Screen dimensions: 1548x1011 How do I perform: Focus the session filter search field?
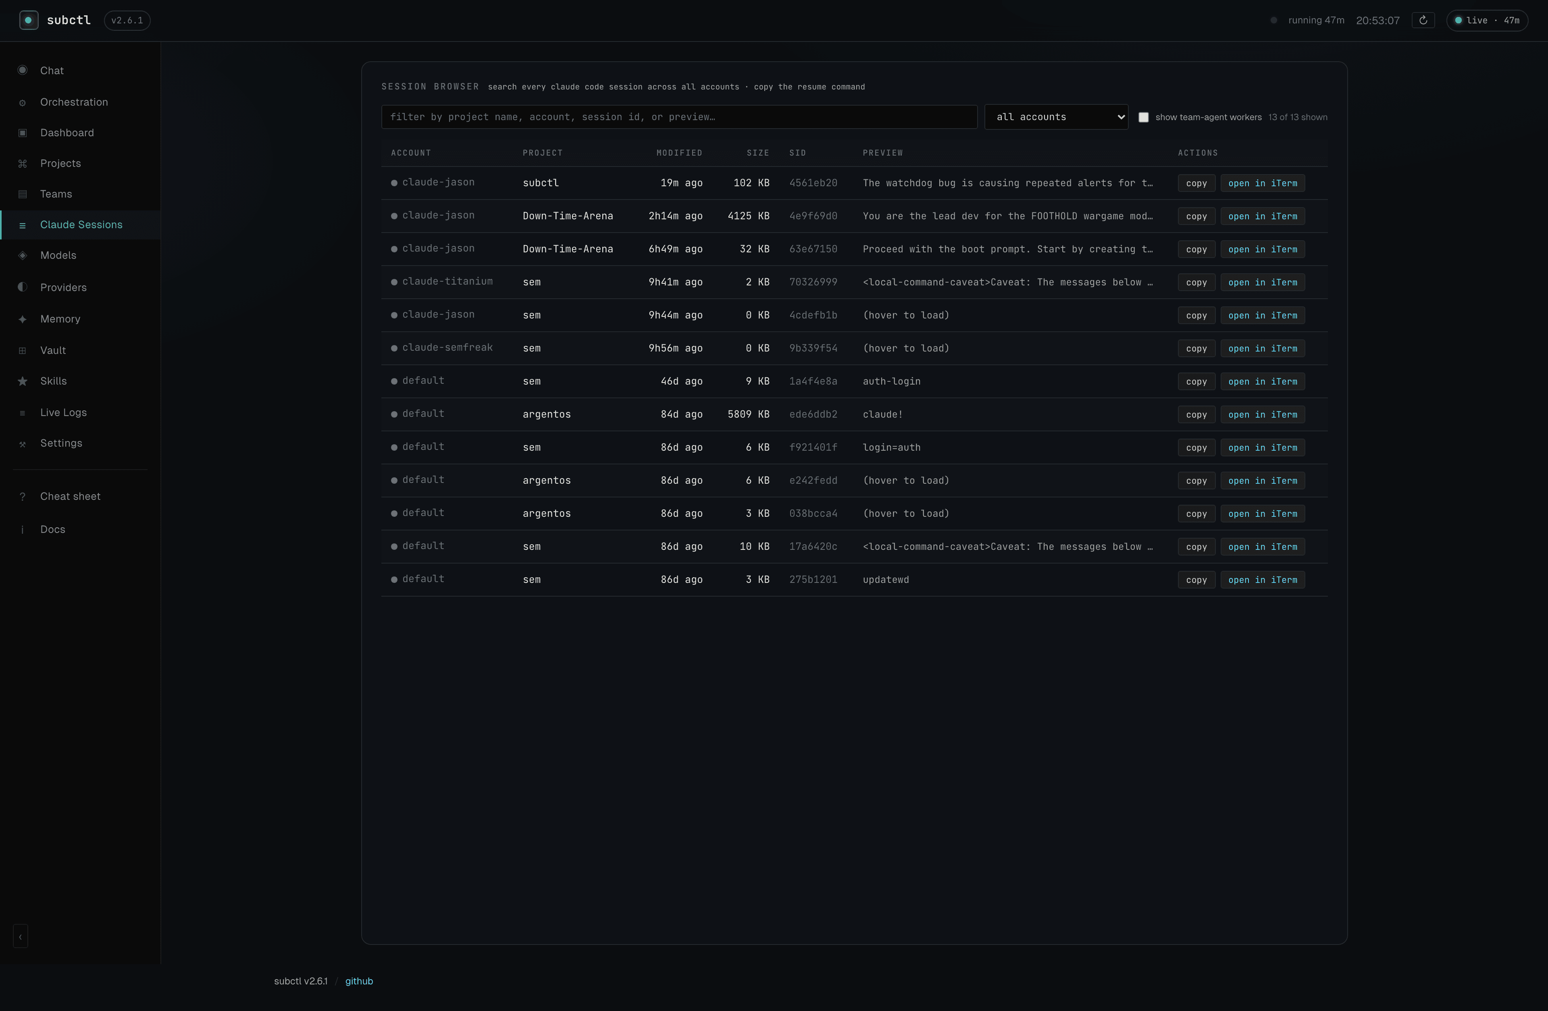679,117
